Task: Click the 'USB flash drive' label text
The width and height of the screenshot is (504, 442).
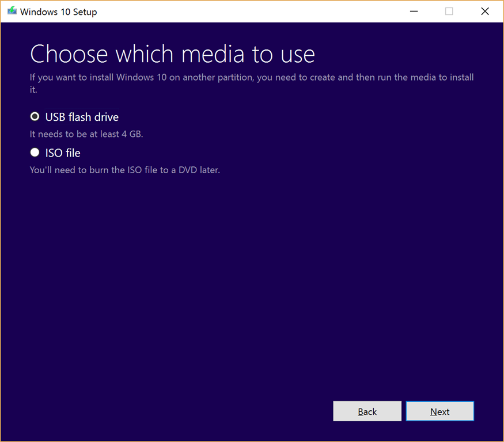Action: [82, 117]
